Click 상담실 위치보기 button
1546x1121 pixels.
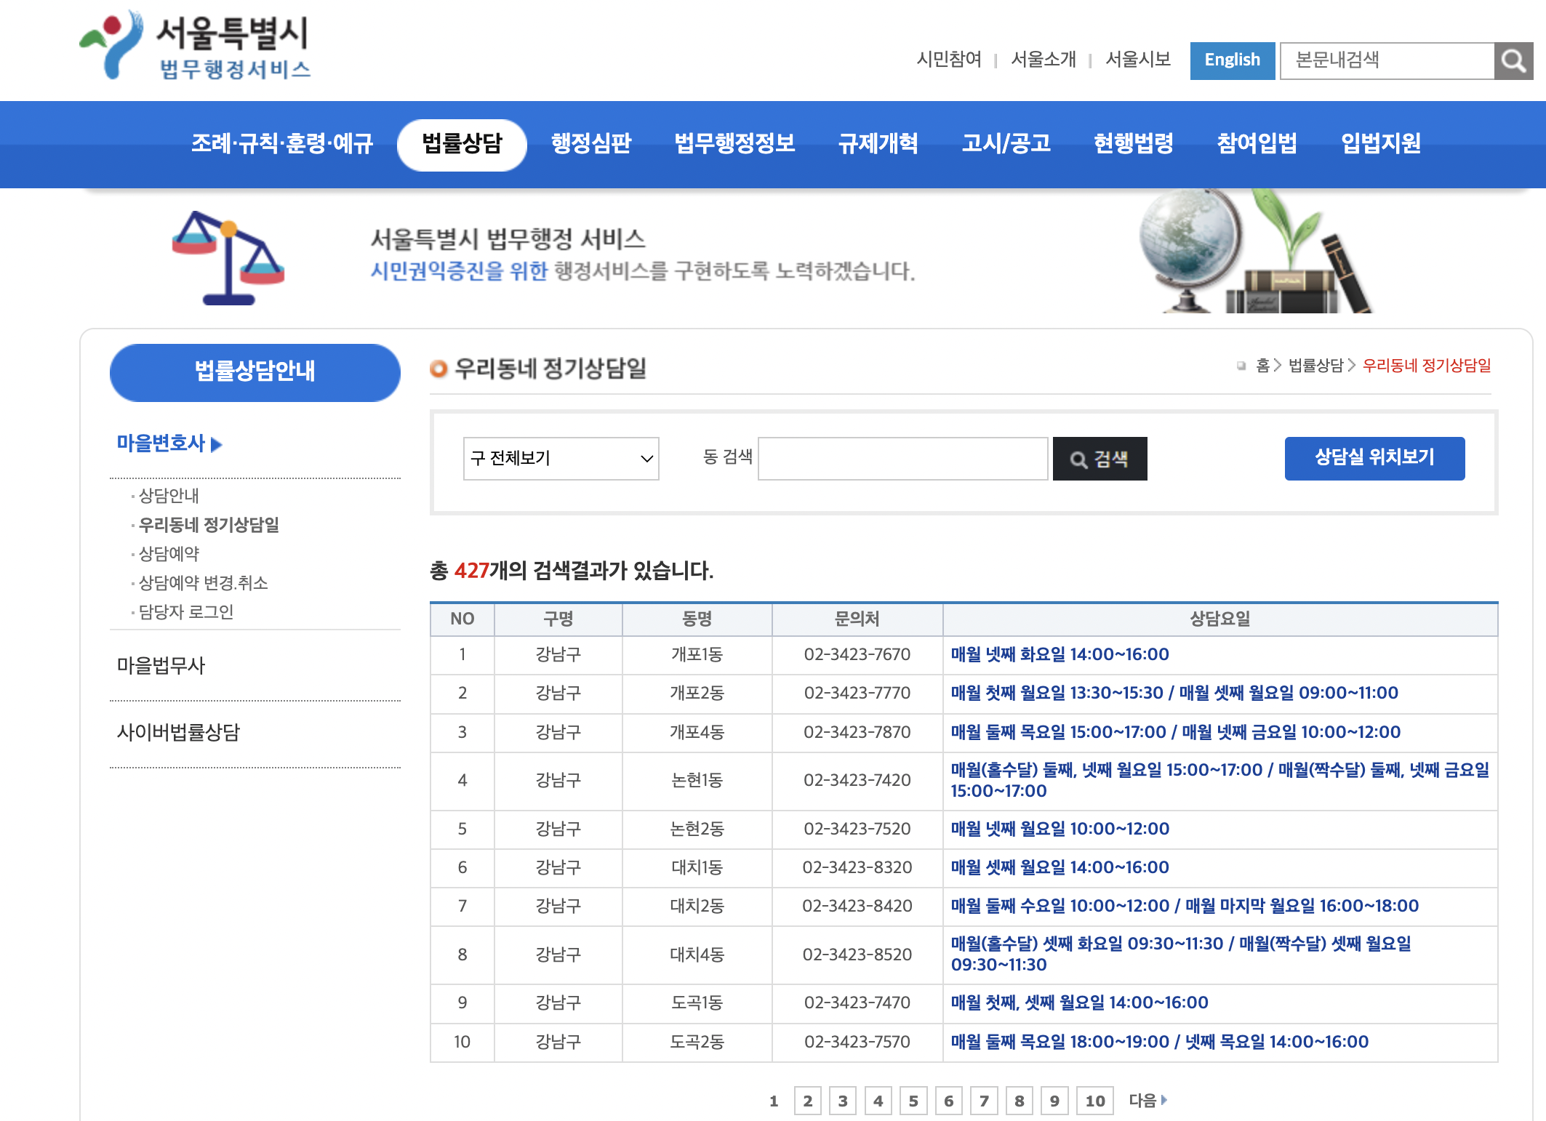pyautogui.click(x=1374, y=458)
